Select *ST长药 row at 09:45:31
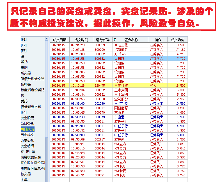Screen dimensions: 220x196 coord(119,175)
